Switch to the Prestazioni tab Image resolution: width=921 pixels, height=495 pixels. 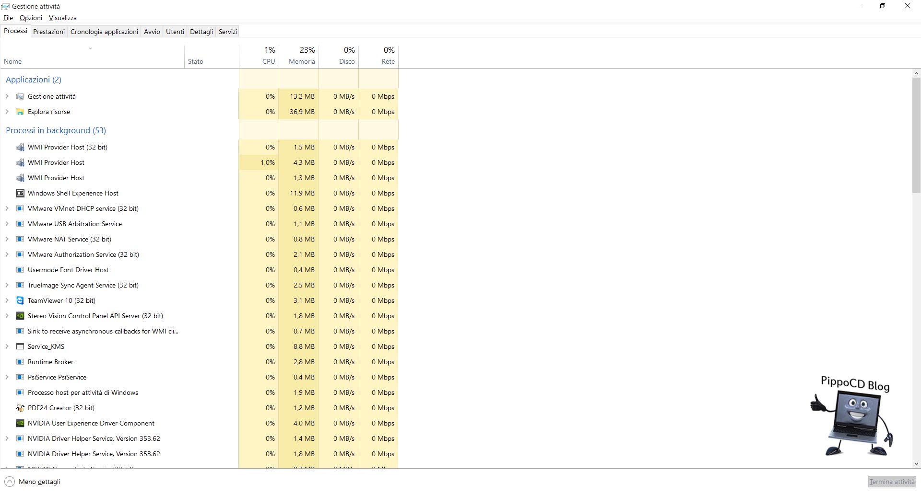[x=49, y=32]
